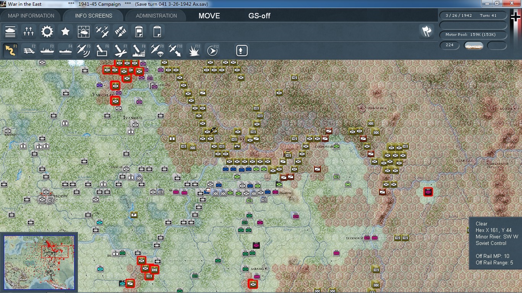The height and width of the screenshot is (293, 522).
Task: Click the Moscow city label
Action: 58,196
